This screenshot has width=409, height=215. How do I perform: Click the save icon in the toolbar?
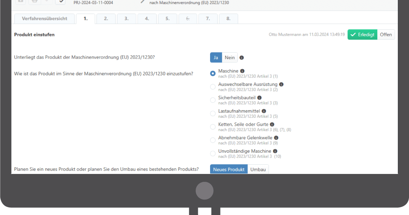[x=20, y=1]
